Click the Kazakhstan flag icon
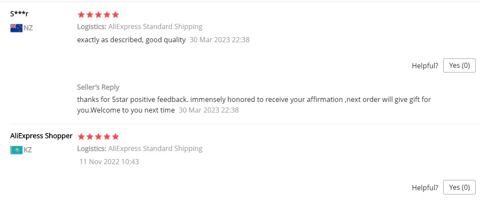Image resolution: width=480 pixels, height=200 pixels. 16,150
